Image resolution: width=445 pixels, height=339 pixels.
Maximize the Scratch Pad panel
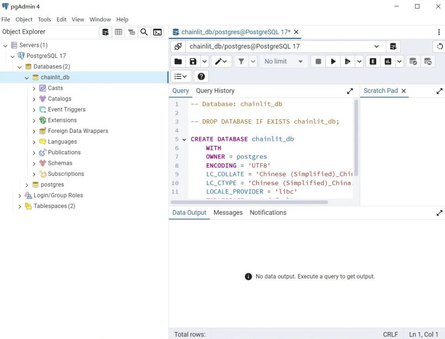tap(439, 91)
